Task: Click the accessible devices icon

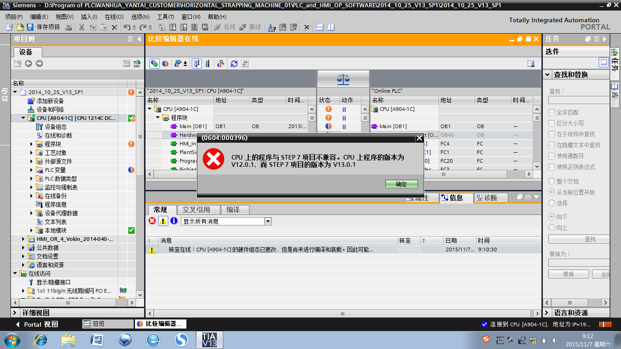Action: [272, 27]
